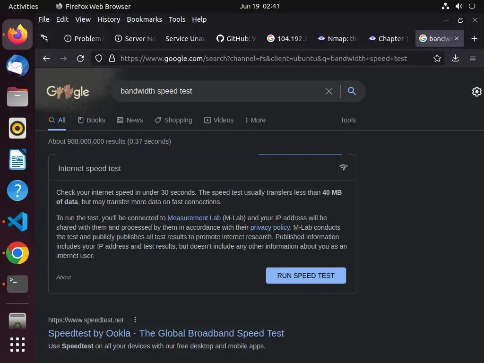Switch to the GitHub tab
The image size is (484, 363).
pyautogui.click(x=236, y=39)
